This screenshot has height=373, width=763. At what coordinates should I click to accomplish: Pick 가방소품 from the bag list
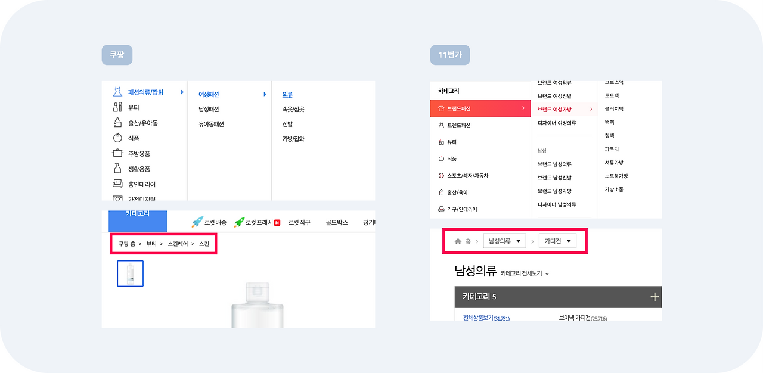point(614,189)
